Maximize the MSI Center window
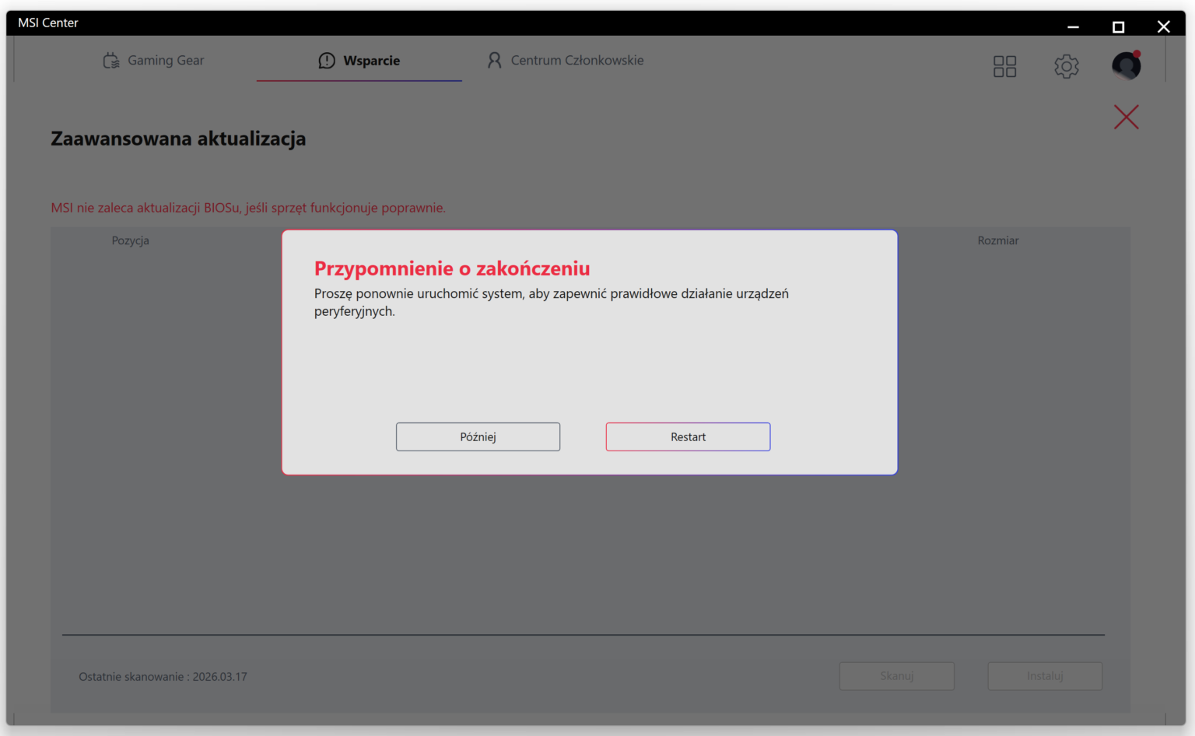1195x736 pixels. pyautogui.click(x=1118, y=27)
